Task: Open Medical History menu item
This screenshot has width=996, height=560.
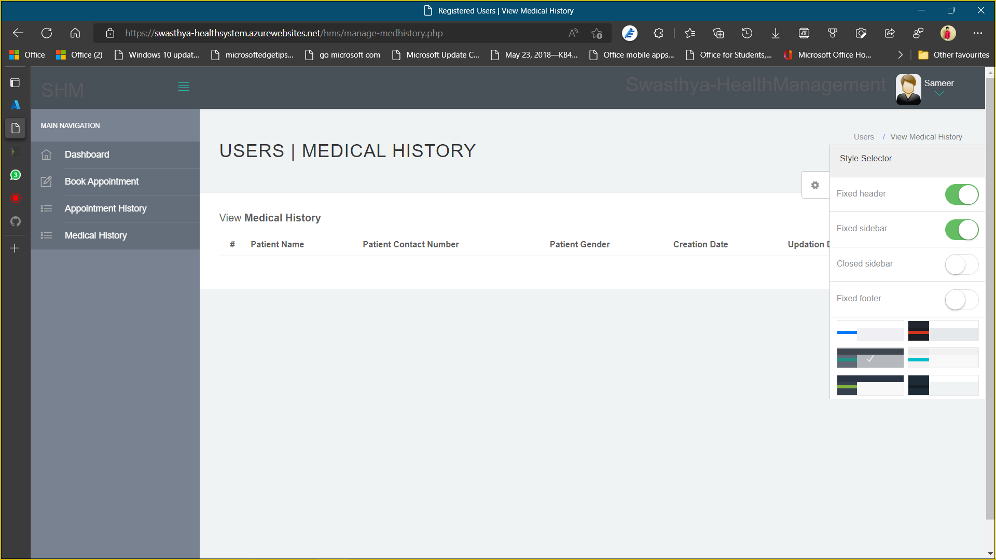Action: [115, 235]
